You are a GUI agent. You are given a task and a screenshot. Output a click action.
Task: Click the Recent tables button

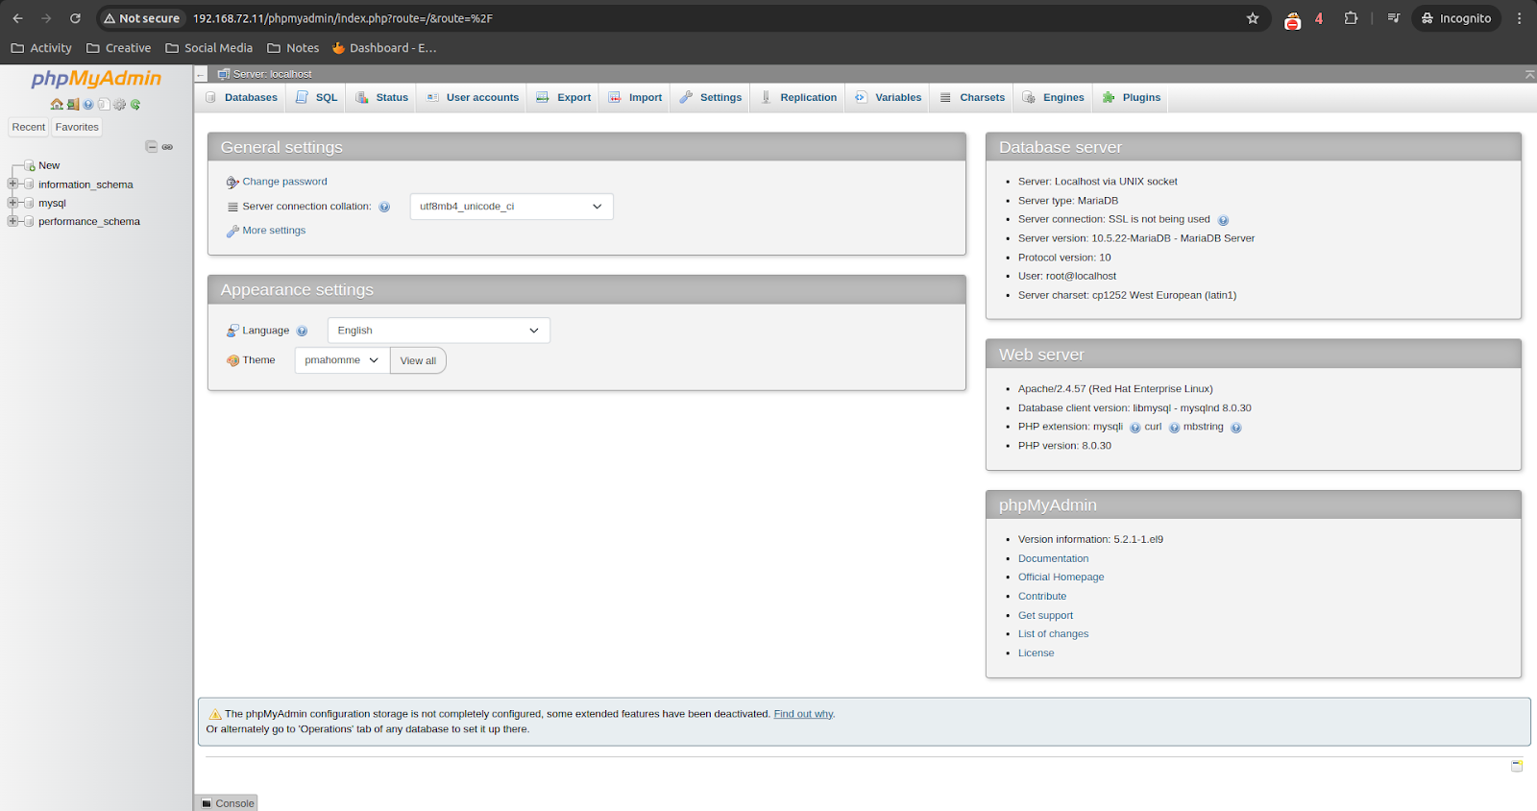(x=28, y=127)
